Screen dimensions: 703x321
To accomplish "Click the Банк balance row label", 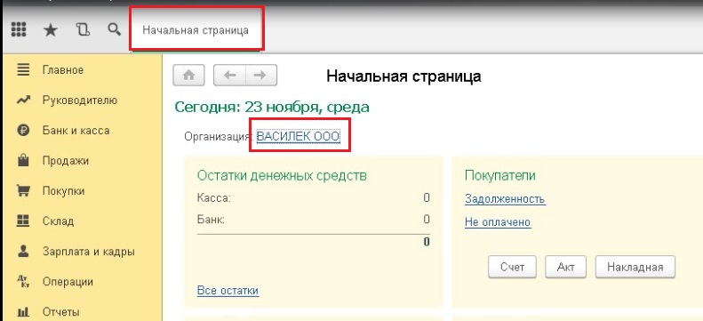I will (211, 220).
